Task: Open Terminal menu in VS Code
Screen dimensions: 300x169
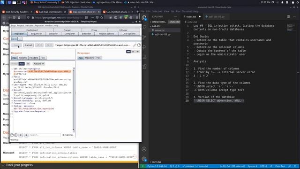Action: pos(187,11)
